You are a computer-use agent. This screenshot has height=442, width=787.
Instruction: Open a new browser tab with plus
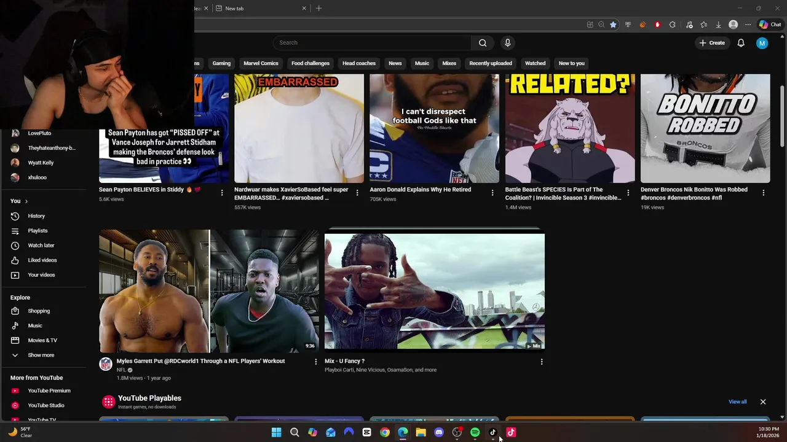pyautogui.click(x=318, y=8)
